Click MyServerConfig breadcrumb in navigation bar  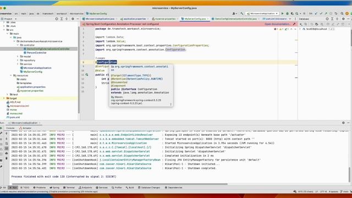point(97,13)
